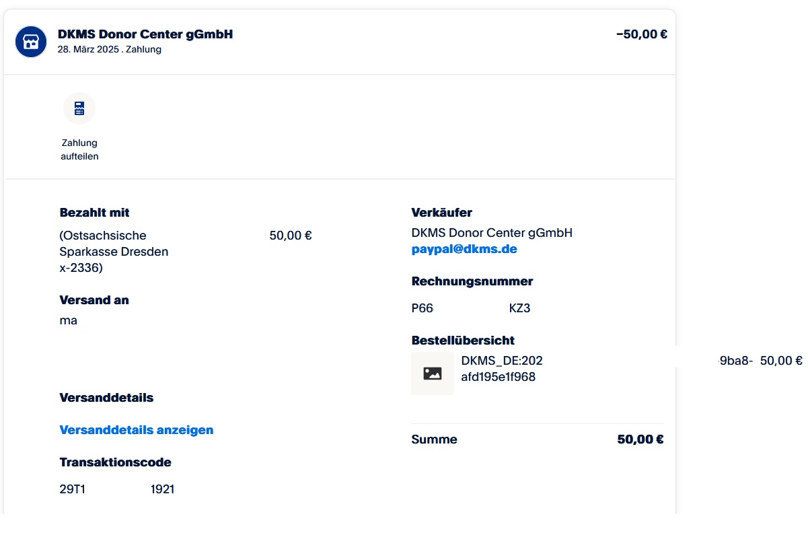The width and height of the screenshot is (808, 533).
Task: Click the paypal@dkms.de email link
Action: (x=464, y=249)
